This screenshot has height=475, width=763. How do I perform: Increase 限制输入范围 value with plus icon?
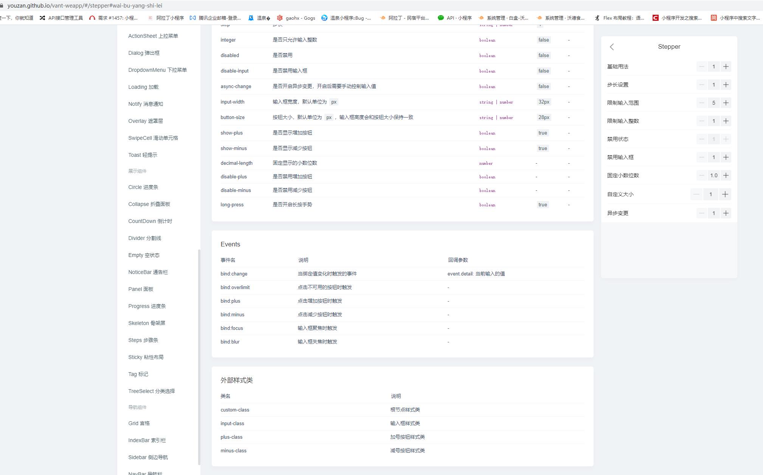click(x=726, y=102)
